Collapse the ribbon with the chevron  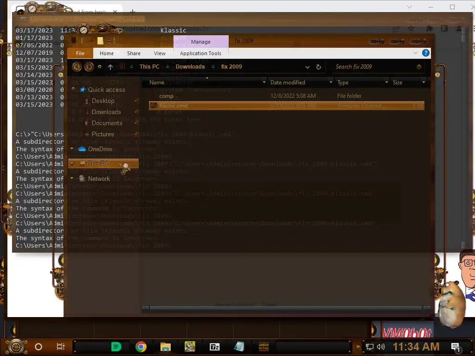415,53
